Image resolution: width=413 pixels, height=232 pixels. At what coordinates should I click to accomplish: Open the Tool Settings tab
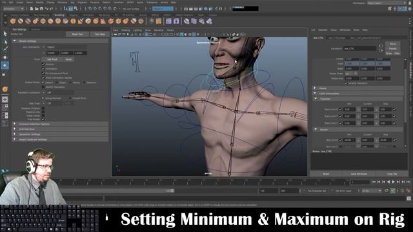coord(20,30)
